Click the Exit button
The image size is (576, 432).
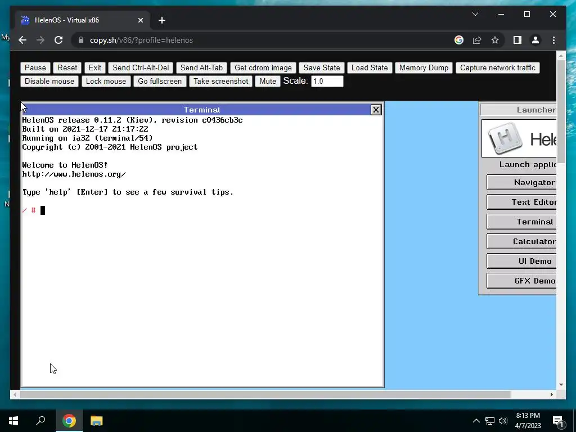(x=94, y=67)
